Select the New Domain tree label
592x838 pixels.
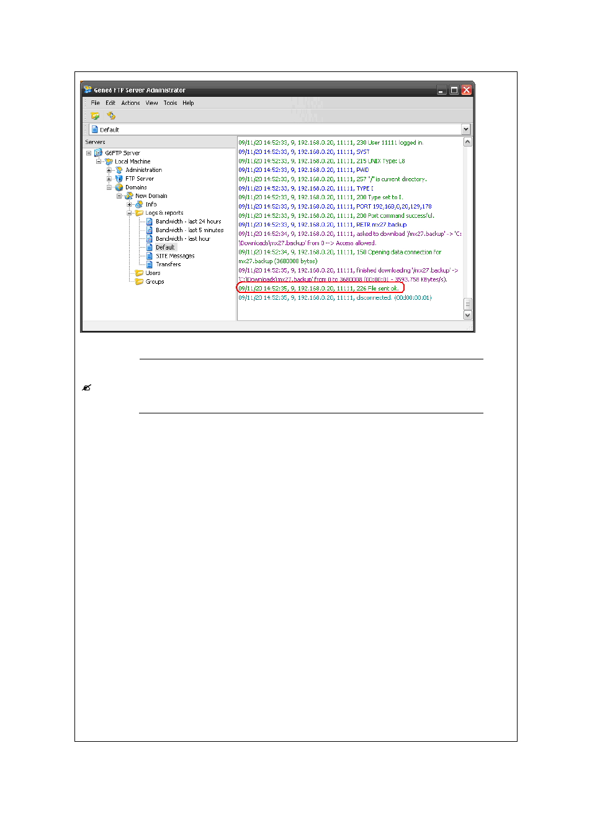151,196
